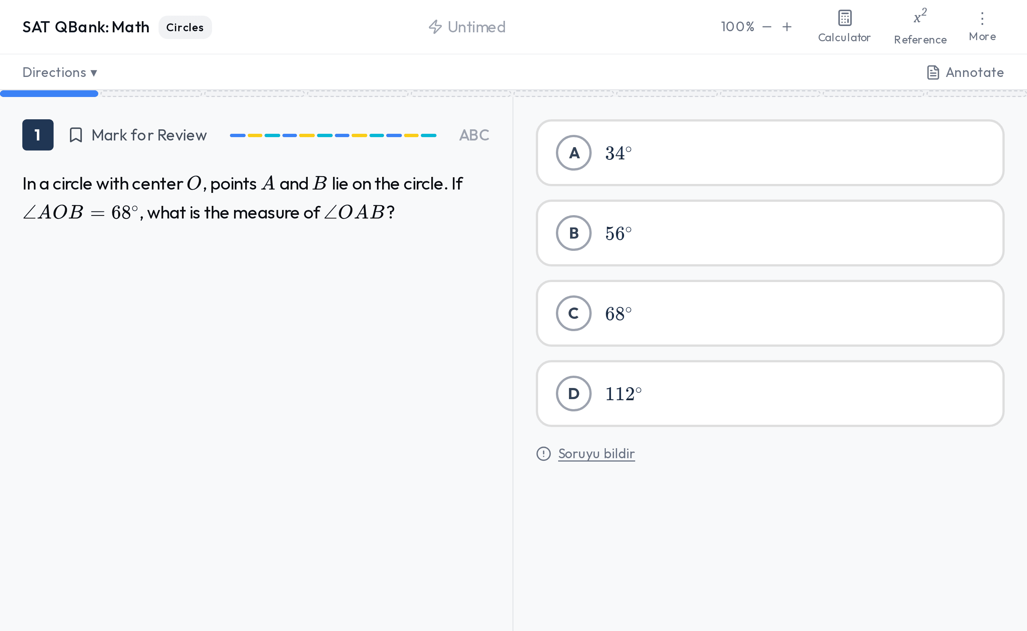Select answer choice B, 56°
The height and width of the screenshot is (631, 1027).
[770, 233]
